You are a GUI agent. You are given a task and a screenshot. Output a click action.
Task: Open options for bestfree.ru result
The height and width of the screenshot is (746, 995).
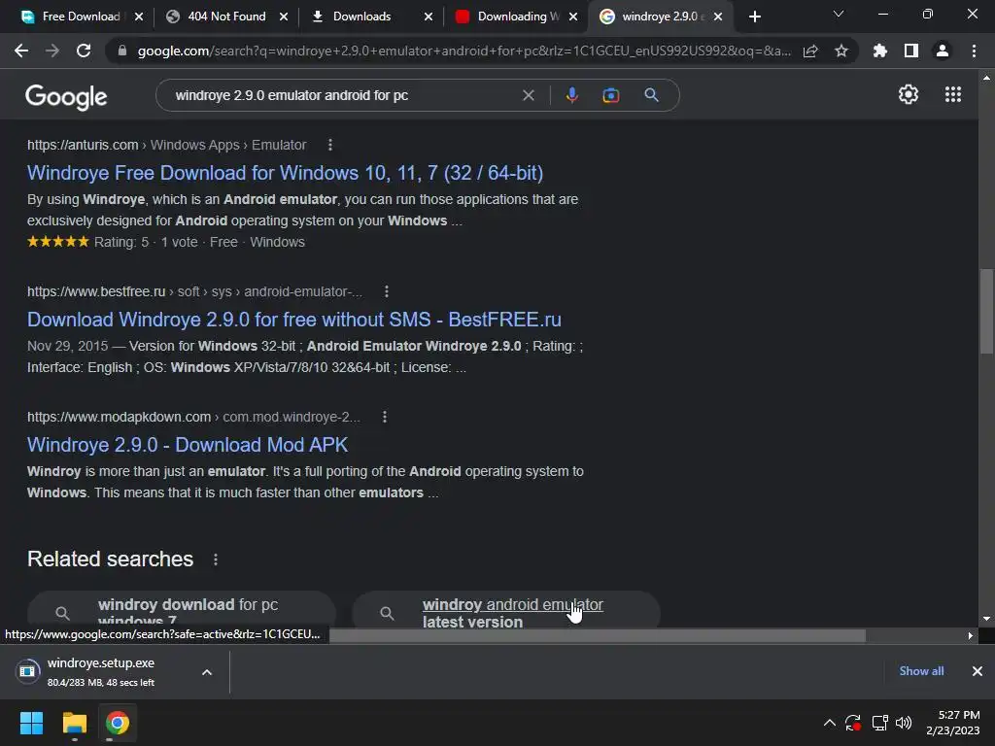coord(387,291)
